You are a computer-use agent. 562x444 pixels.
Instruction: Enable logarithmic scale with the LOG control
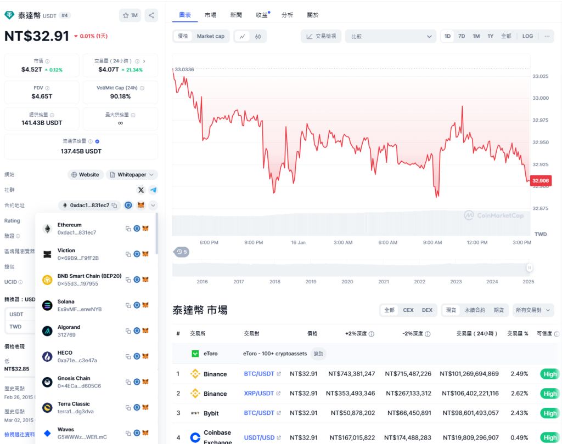pyautogui.click(x=527, y=36)
